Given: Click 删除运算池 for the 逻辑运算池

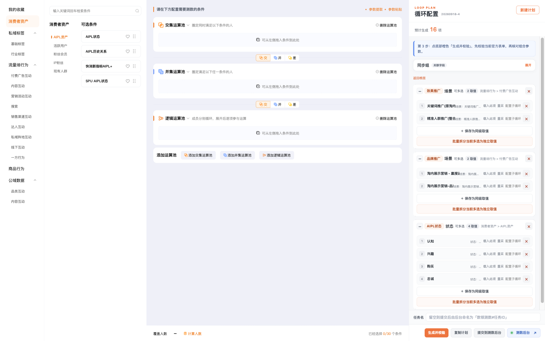Looking at the screenshot, I should click(386, 119).
